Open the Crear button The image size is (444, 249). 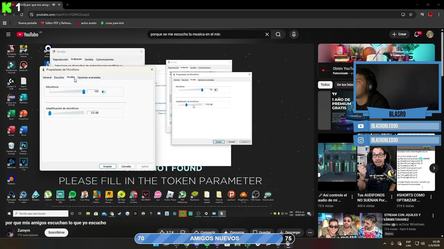[399, 34]
